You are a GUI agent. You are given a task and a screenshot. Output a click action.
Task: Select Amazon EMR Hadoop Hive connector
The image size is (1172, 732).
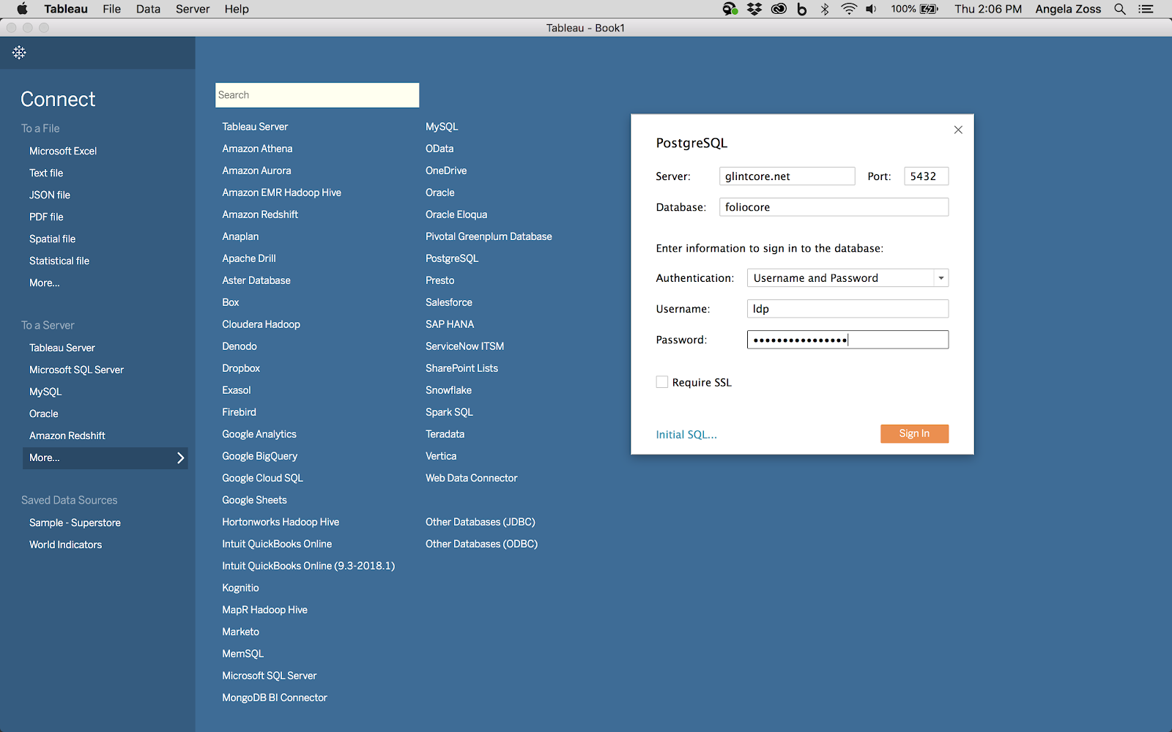281,193
